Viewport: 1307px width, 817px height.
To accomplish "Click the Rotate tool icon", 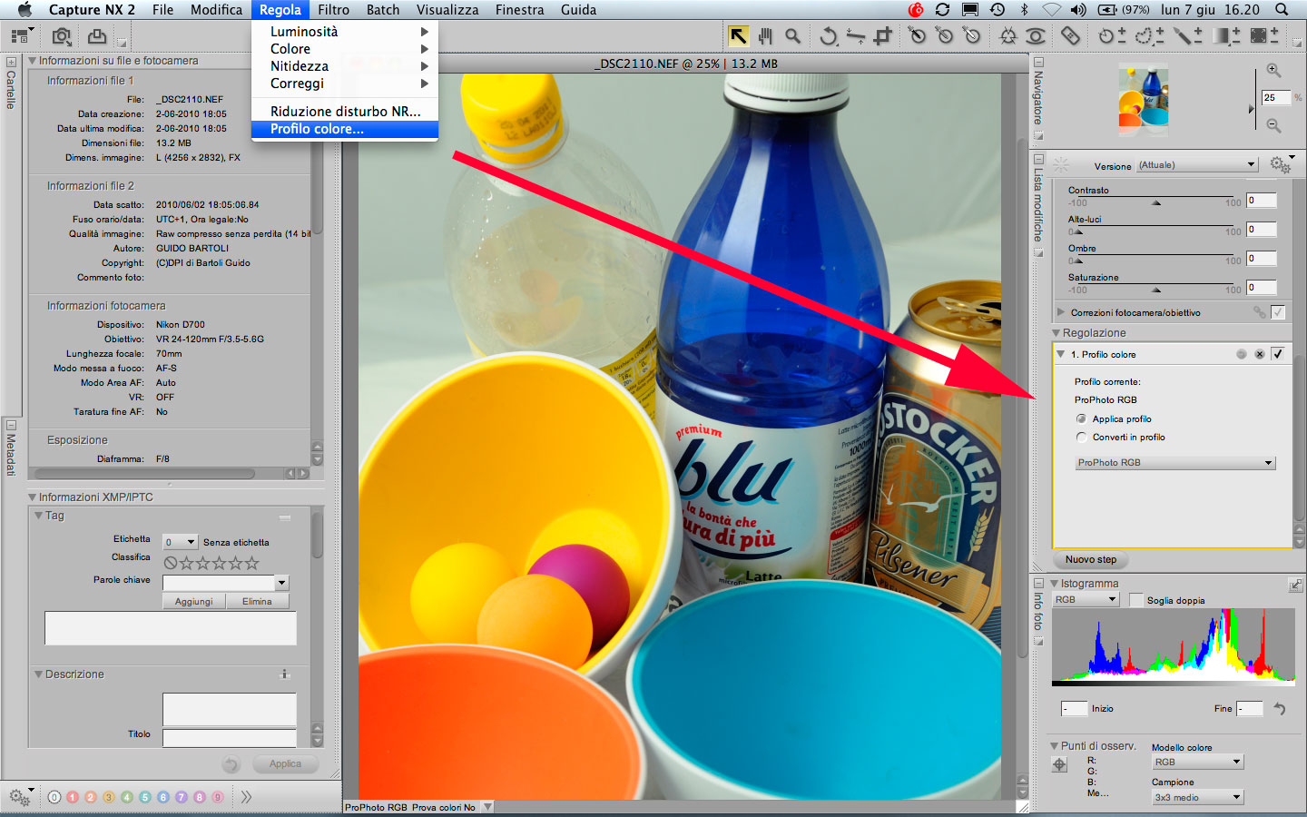I will pos(828,36).
